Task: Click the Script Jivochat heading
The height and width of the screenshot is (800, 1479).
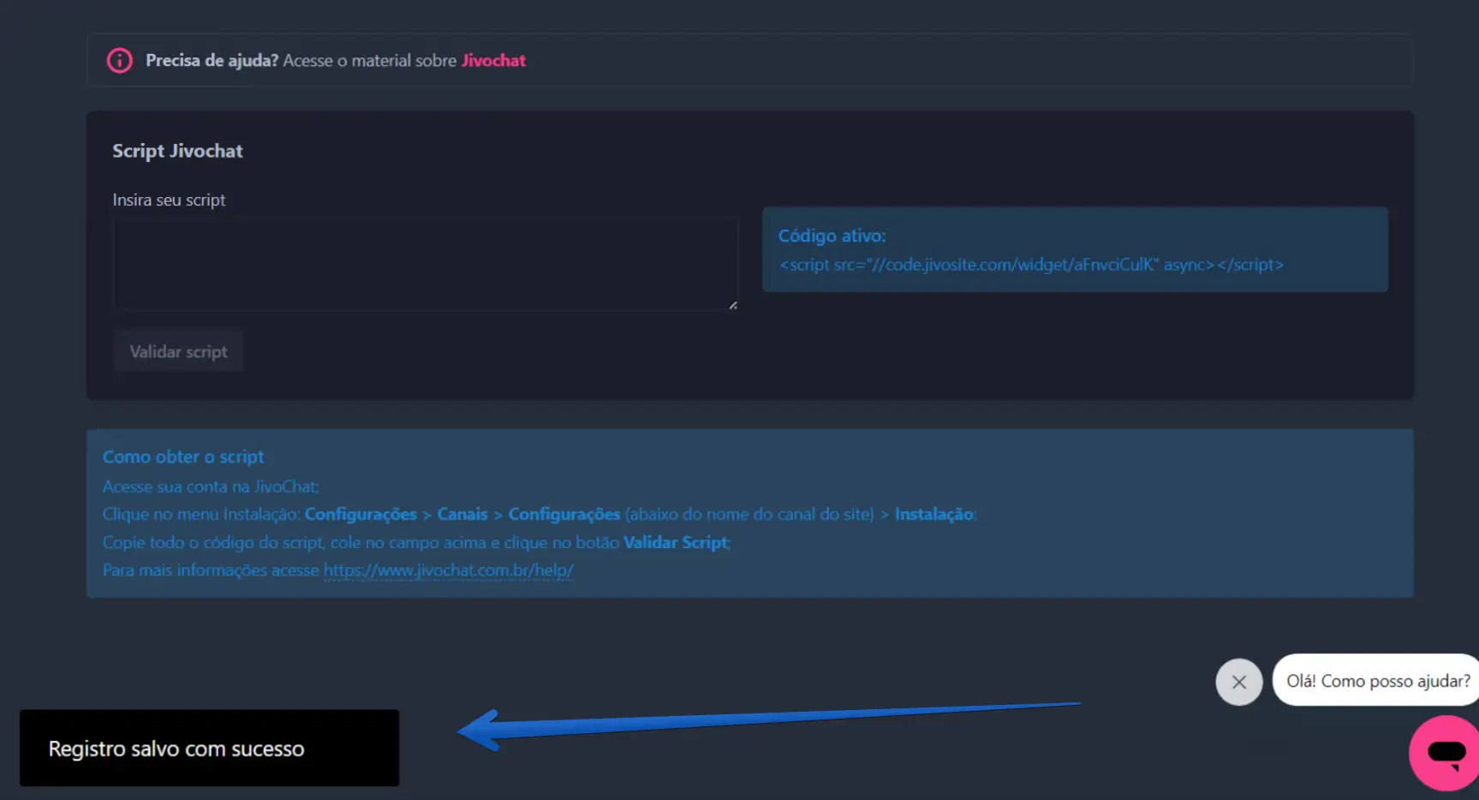Action: [177, 151]
